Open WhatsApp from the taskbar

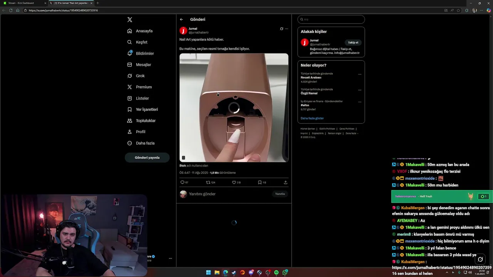285,272
